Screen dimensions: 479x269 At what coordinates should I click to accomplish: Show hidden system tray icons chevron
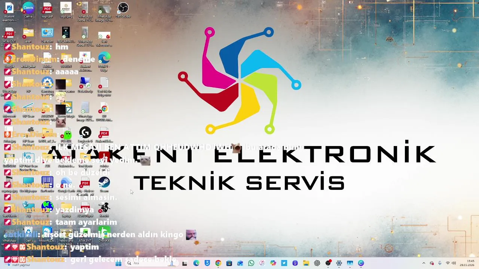click(424, 263)
